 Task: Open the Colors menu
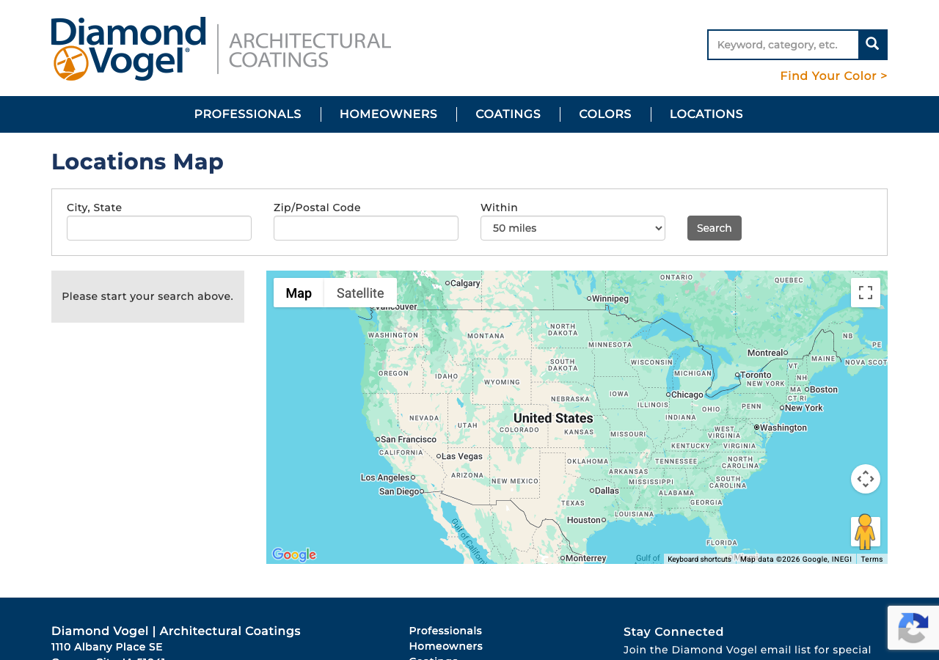click(x=605, y=114)
